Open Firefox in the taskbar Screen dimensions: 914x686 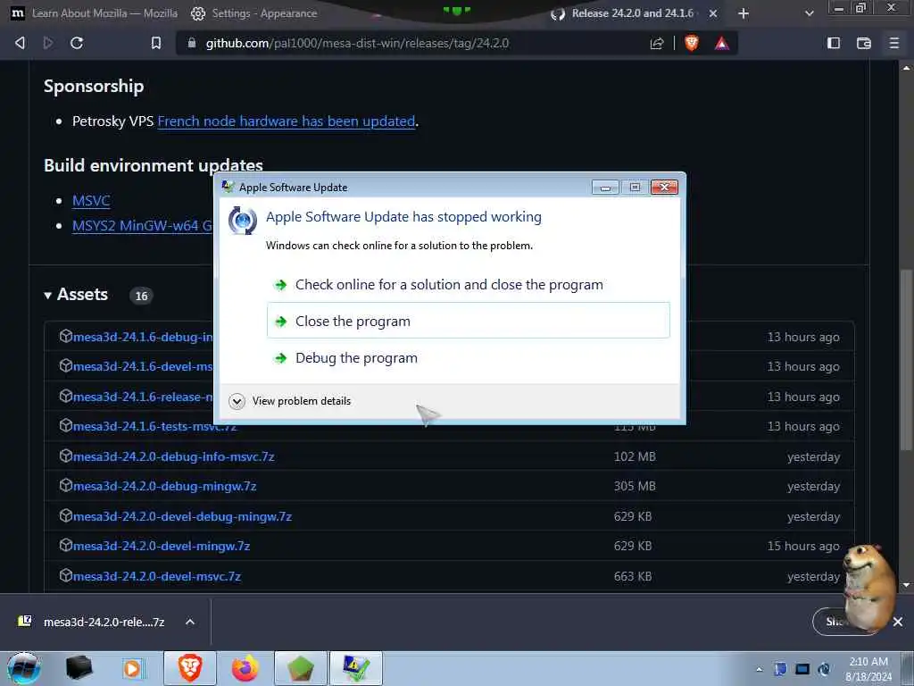point(245,668)
